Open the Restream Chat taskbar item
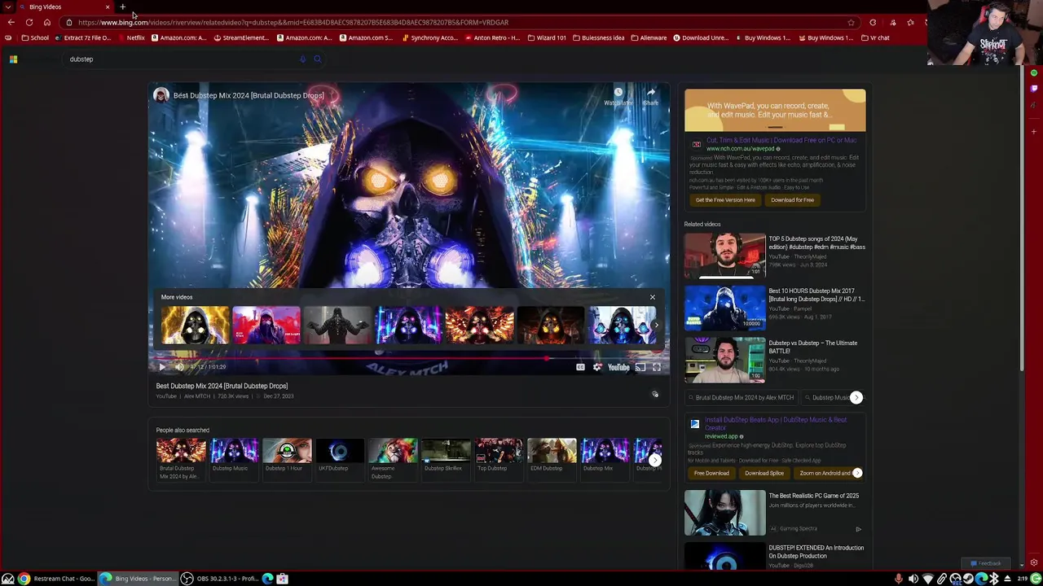Image resolution: width=1043 pixels, height=586 pixels. (56, 579)
